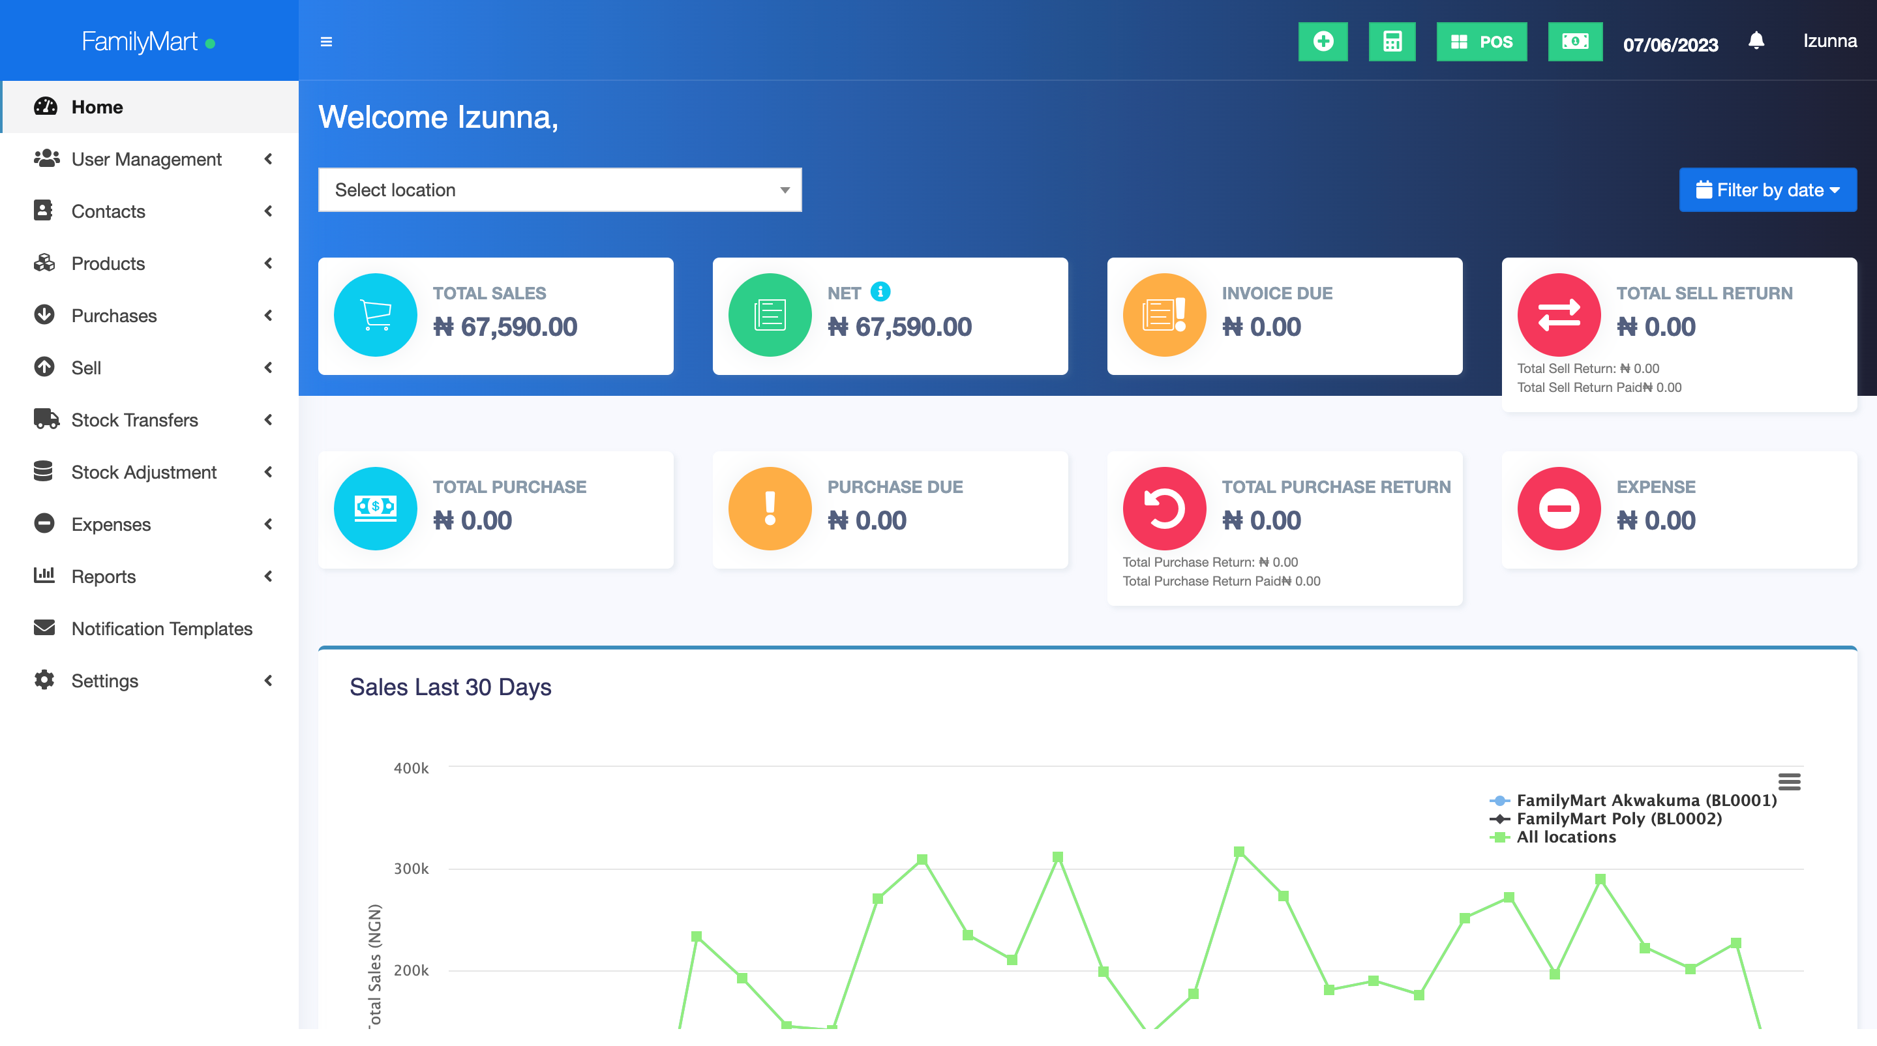Click the Home dashboard gauge icon
The image size is (1877, 1046).
click(45, 106)
